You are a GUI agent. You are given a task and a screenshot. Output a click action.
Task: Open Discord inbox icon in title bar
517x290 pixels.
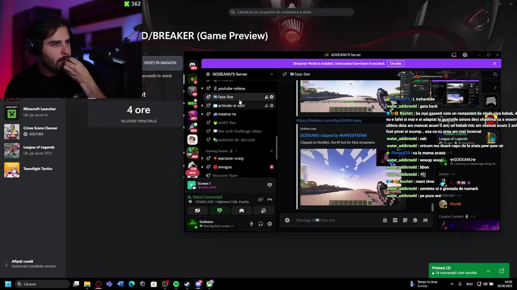tap(454, 55)
